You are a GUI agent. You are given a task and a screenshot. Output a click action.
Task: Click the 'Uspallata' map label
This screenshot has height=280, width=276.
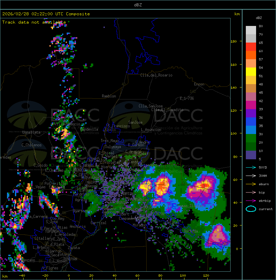31,132
